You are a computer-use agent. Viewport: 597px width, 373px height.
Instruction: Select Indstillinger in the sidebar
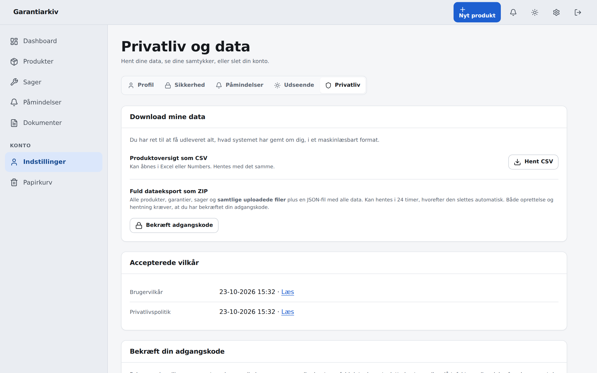click(54, 162)
